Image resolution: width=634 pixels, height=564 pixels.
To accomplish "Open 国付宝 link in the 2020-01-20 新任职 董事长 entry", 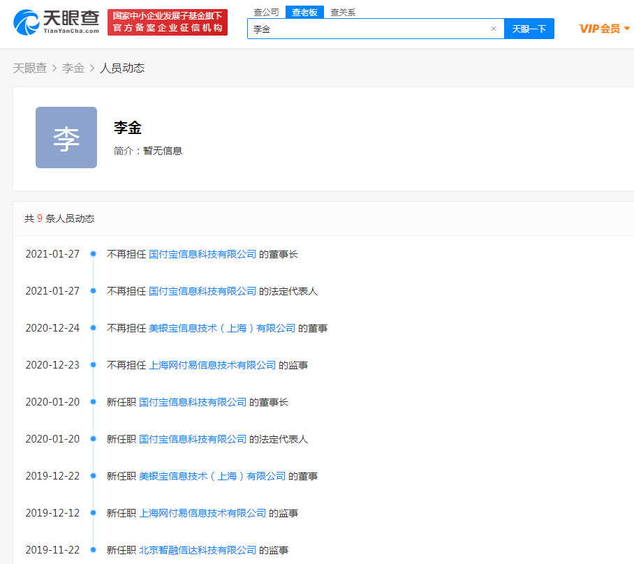I will coord(193,402).
